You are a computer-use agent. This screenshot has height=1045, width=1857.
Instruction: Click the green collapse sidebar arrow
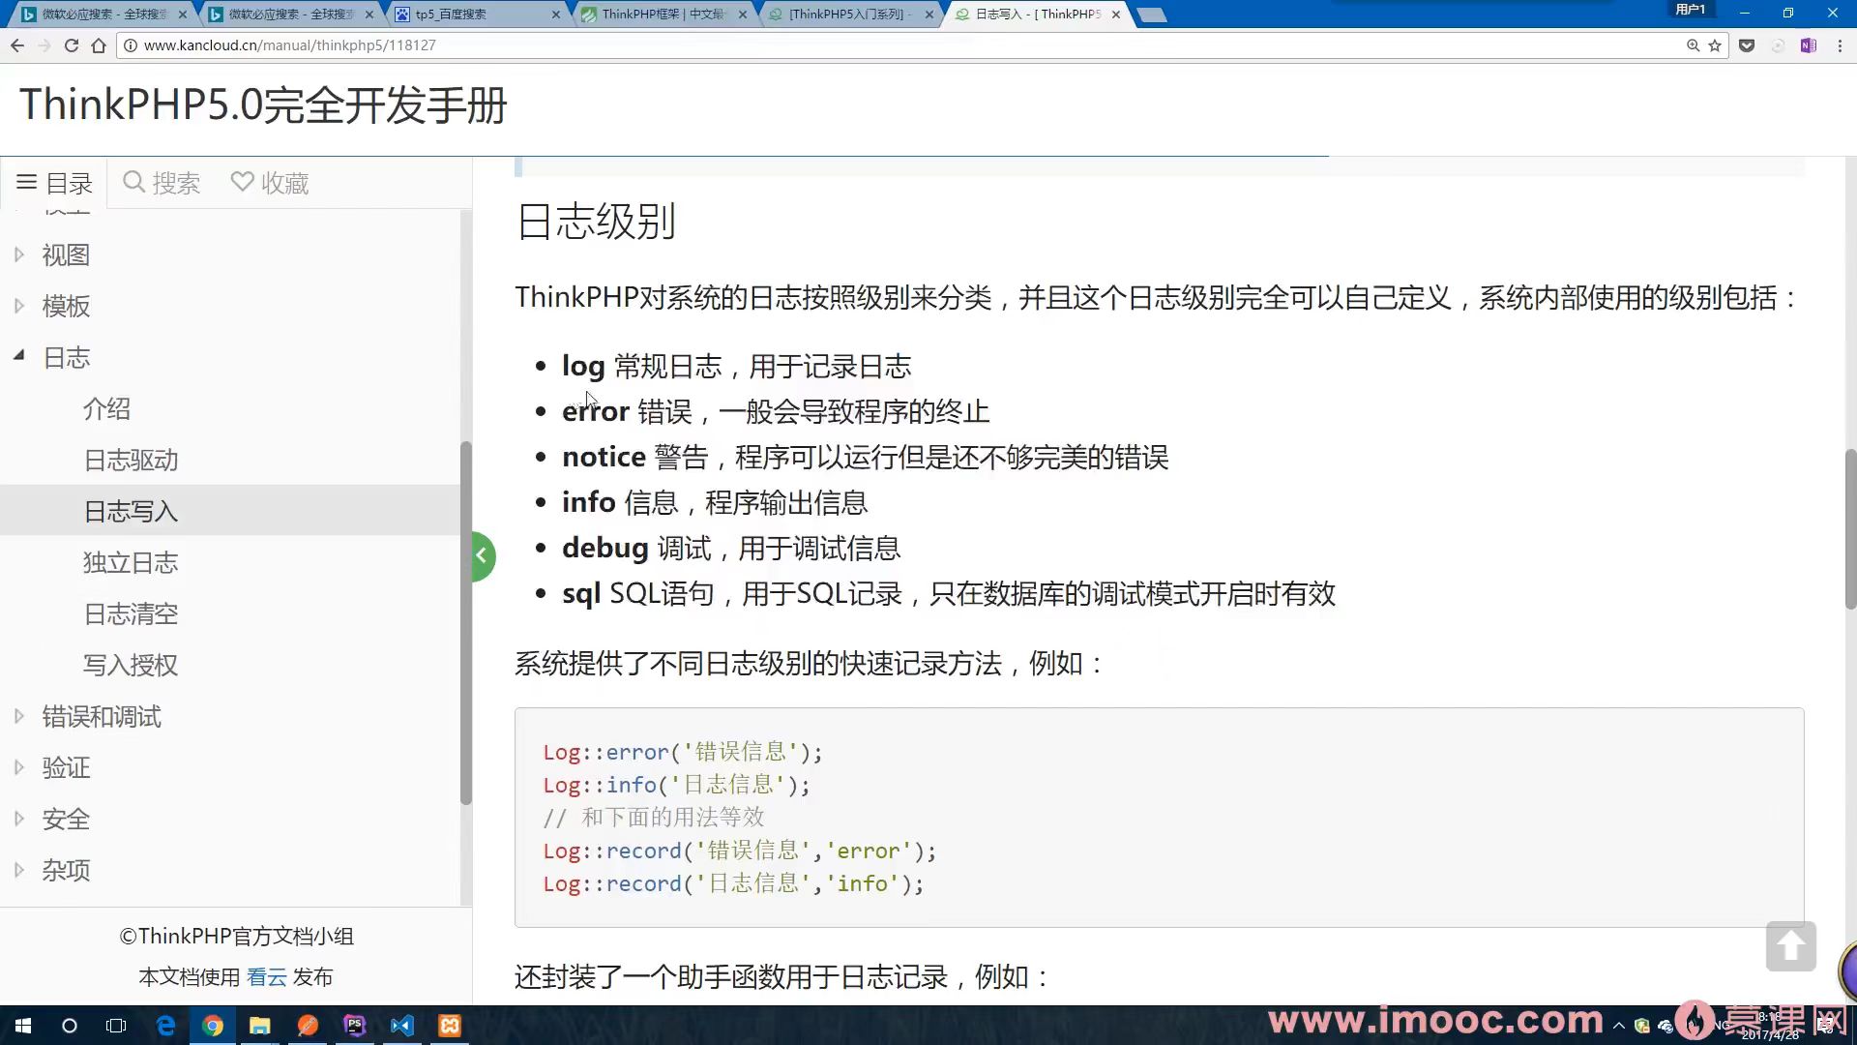point(482,555)
